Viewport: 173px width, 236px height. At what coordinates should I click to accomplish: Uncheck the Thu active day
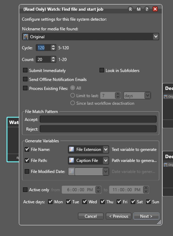click(102, 202)
